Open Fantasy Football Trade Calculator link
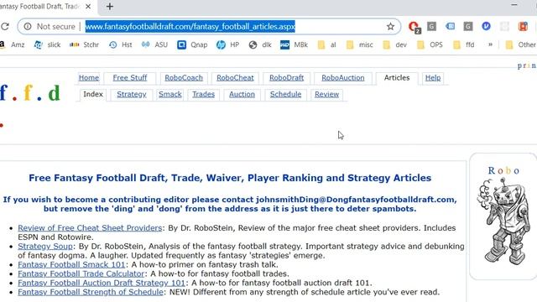This screenshot has height=302, width=537. (x=81, y=274)
